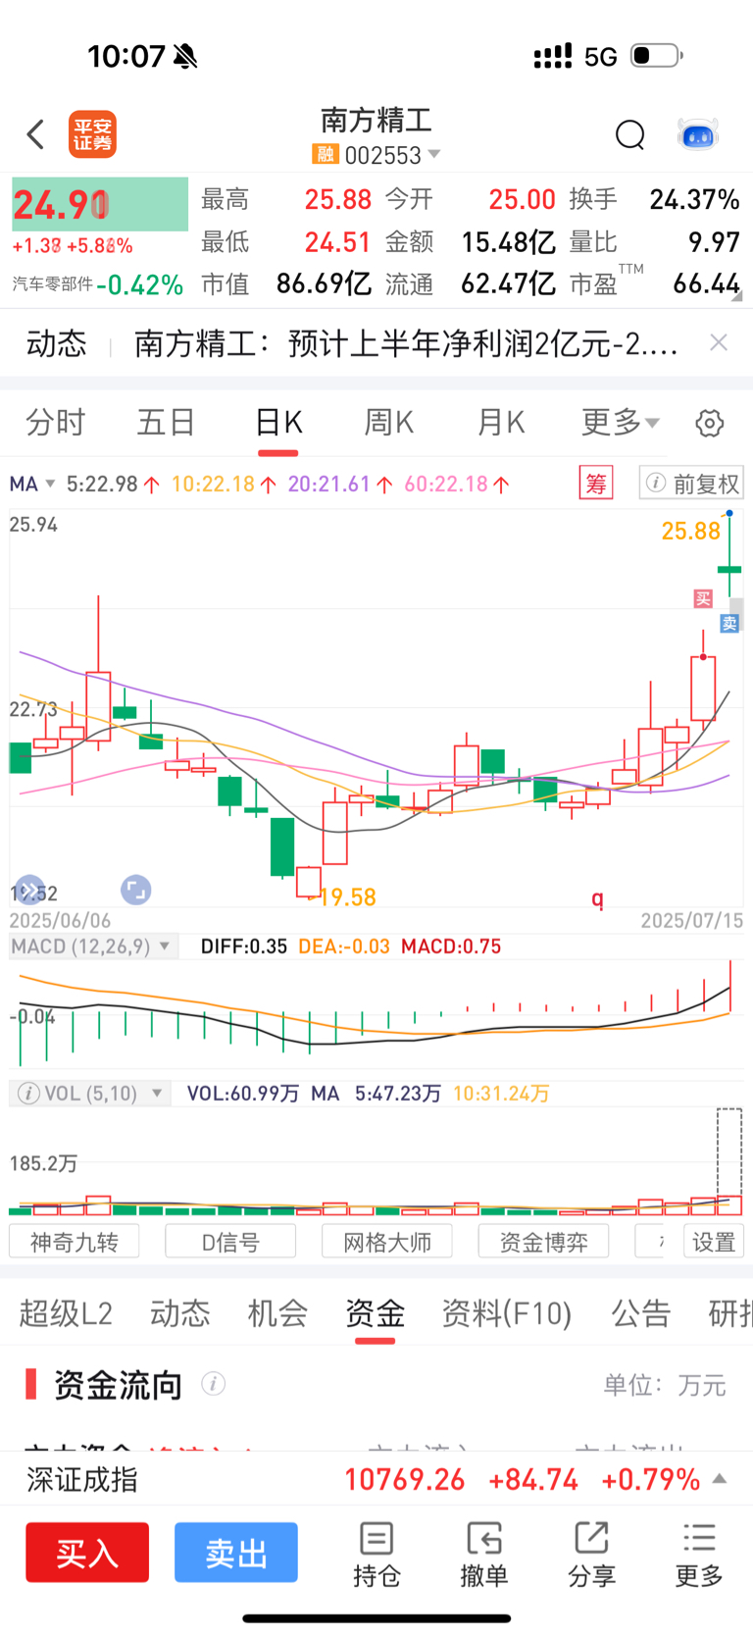The image size is (753, 1637).
Task: Tap the 19.58 low price label on chart
Action: pos(347,897)
